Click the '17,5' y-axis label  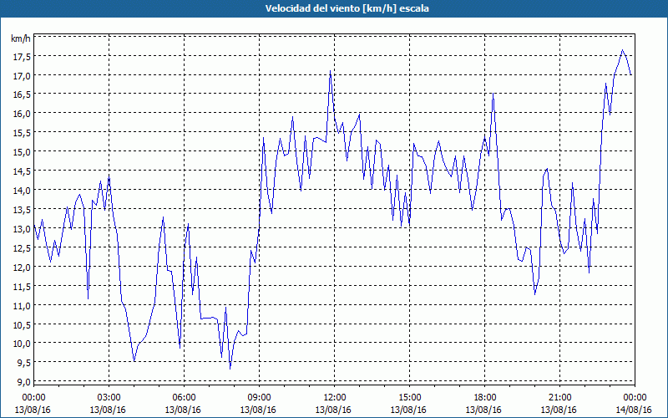[22, 56]
